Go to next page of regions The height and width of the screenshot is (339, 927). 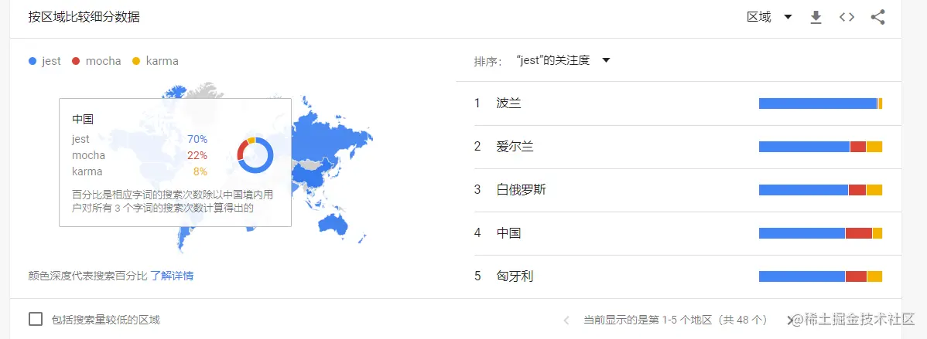coord(790,320)
